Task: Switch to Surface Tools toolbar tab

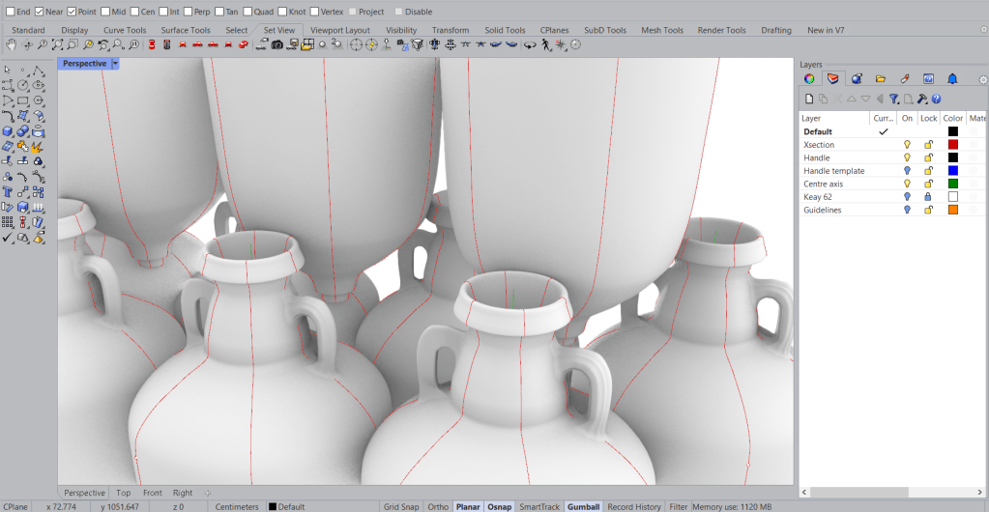Action: click(x=188, y=30)
